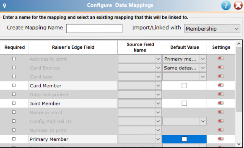Screen dimensions: 244x148
Task: Click the Raiser's Edge Field column header
Action: click(73, 47)
